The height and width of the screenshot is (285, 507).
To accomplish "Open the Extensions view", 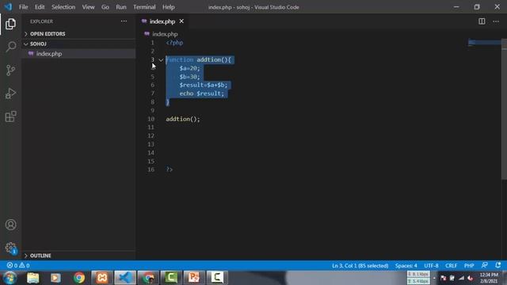I will (x=10, y=116).
